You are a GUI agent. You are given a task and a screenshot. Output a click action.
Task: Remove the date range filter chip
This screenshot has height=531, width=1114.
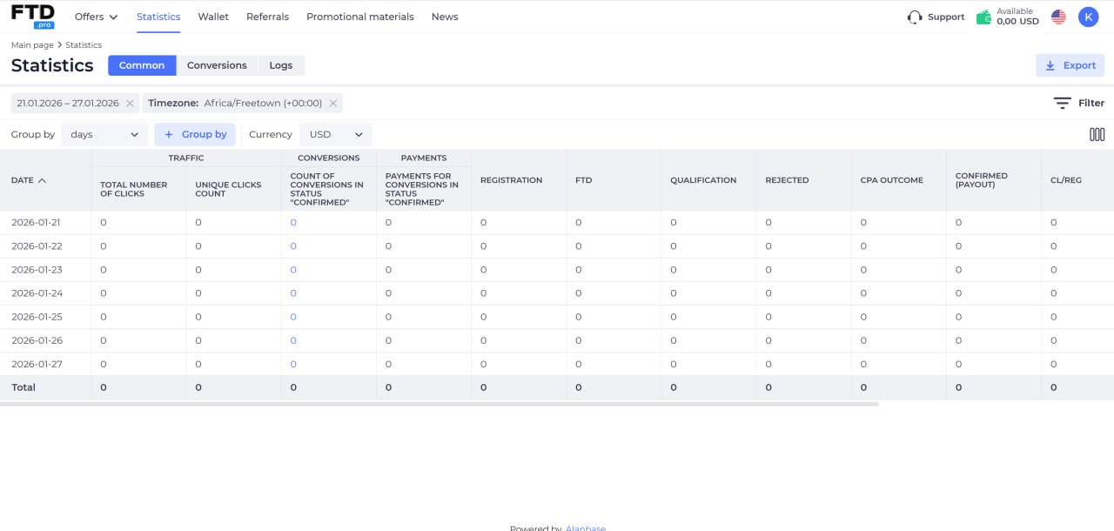(x=130, y=104)
